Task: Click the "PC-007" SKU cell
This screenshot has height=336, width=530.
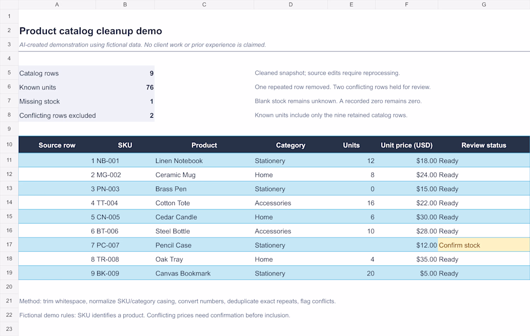Action: point(125,245)
